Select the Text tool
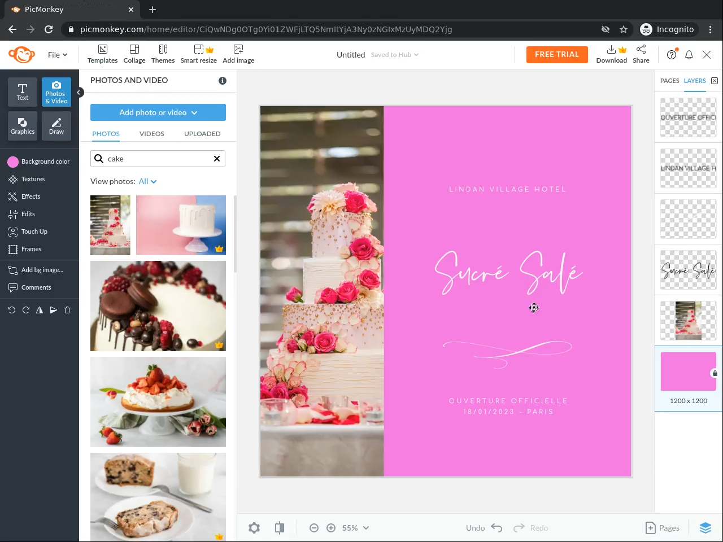 (23, 92)
